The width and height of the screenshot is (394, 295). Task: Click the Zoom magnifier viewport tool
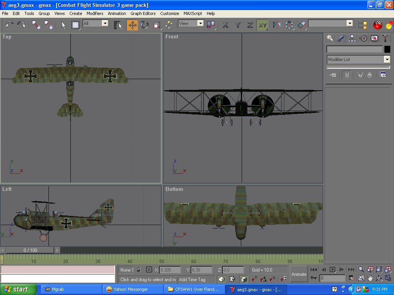point(361,269)
